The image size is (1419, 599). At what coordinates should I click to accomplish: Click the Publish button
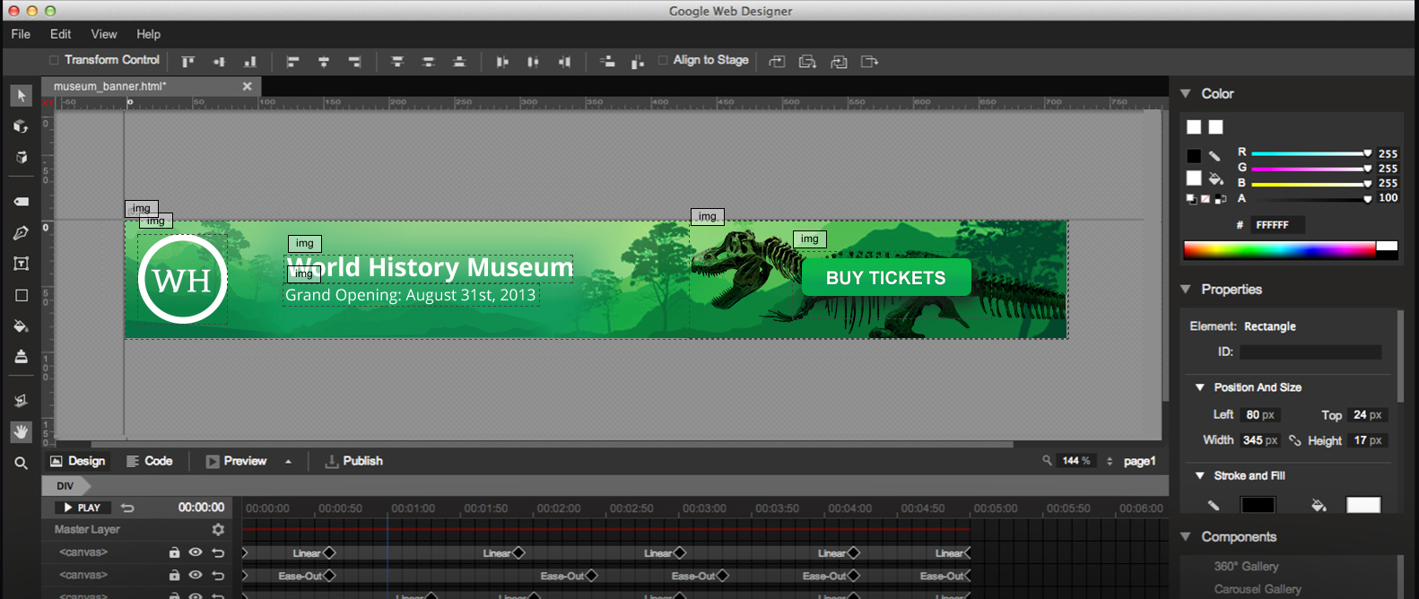(353, 461)
